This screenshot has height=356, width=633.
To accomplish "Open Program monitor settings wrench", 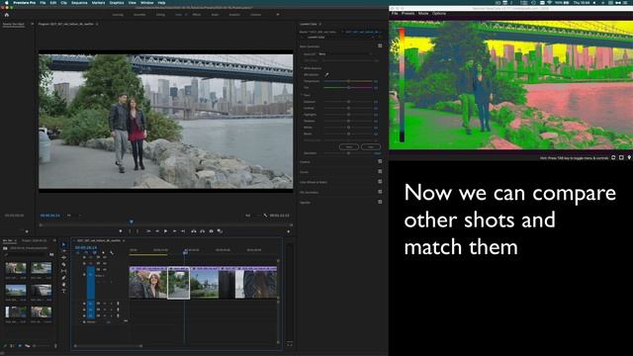I will click(265, 216).
